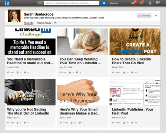
Task: Click likes thumb icon on May 13 post
Action: tap(70, 72)
